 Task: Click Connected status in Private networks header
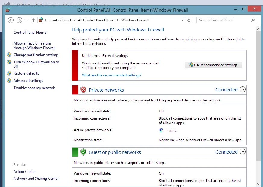coord(227,89)
